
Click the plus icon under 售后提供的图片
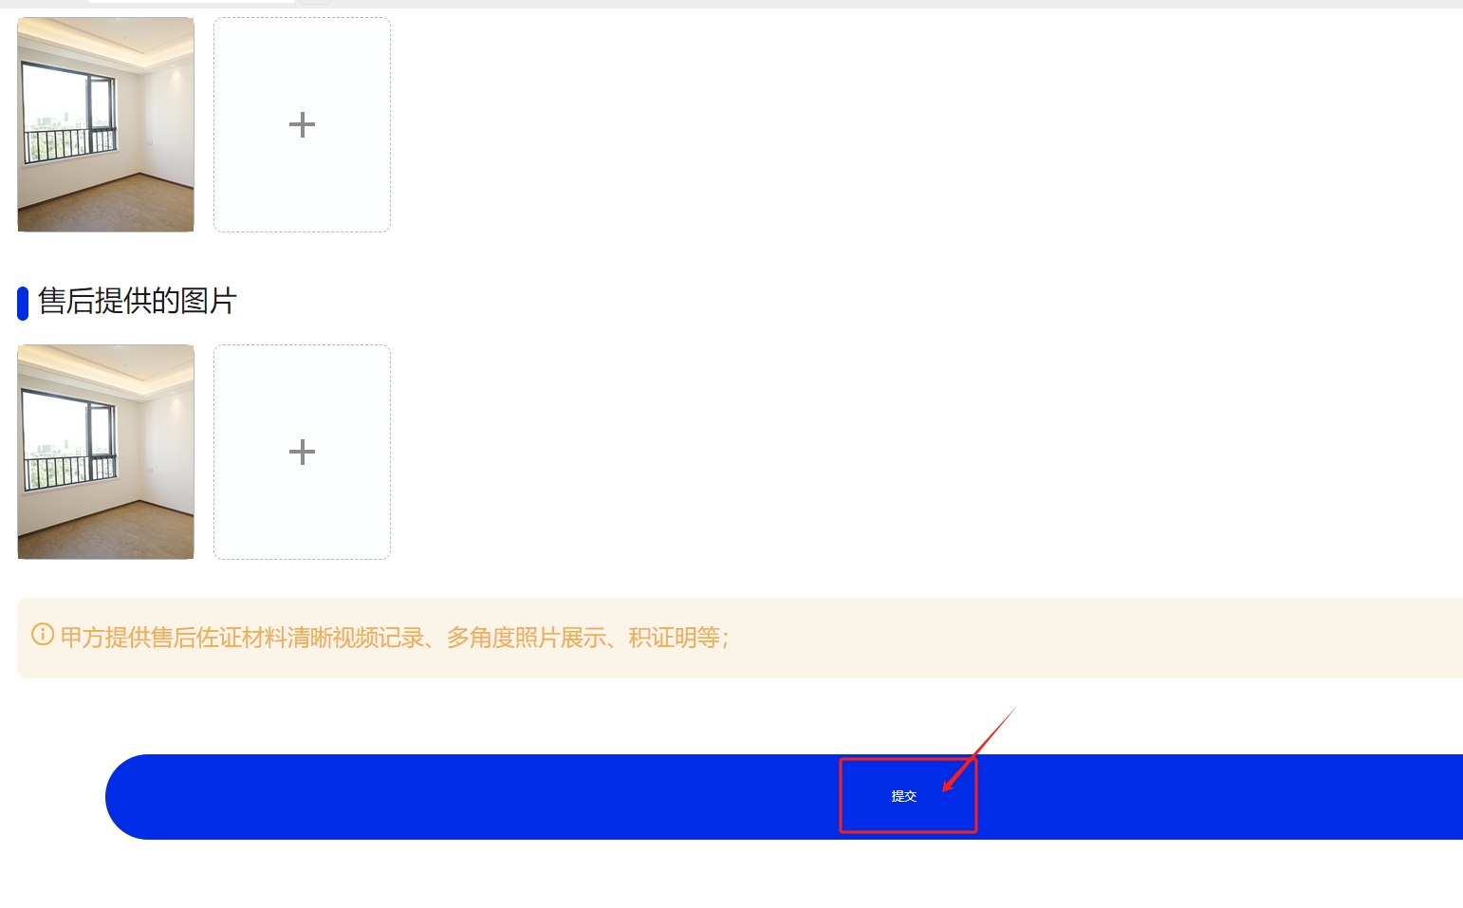[302, 452]
